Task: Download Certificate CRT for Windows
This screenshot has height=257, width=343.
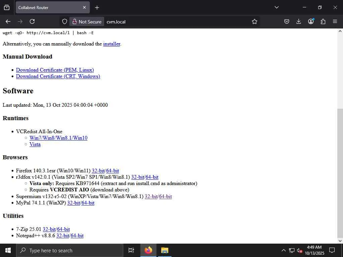Action: tap(58, 76)
